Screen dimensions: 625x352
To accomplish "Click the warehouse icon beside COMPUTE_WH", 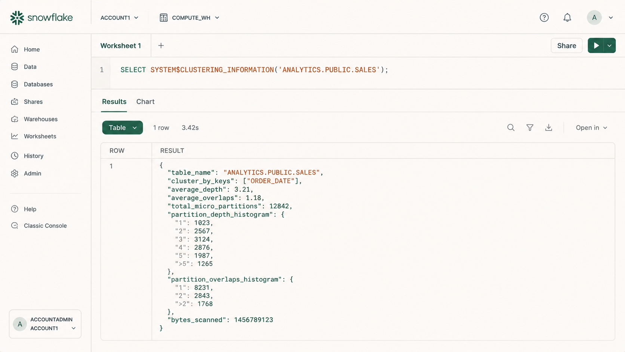I will point(163,18).
